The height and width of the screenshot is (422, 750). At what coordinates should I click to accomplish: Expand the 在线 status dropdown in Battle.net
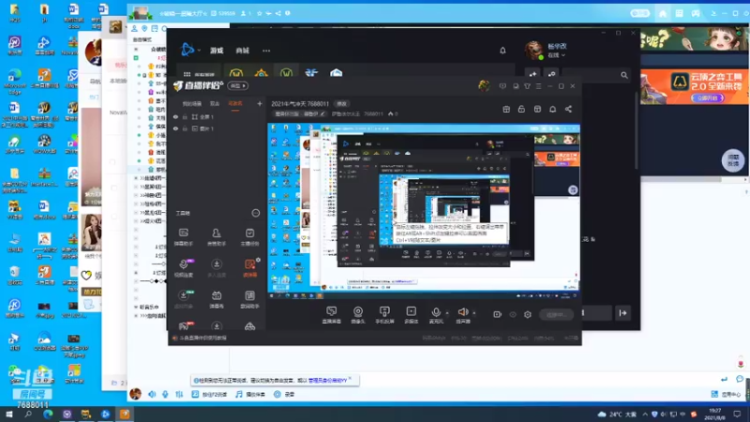pyautogui.click(x=556, y=55)
